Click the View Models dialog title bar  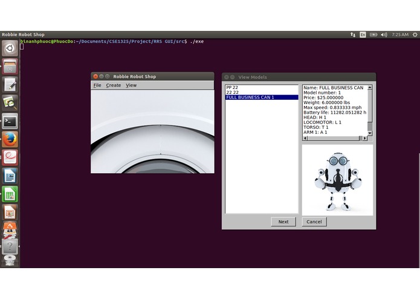(299, 77)
